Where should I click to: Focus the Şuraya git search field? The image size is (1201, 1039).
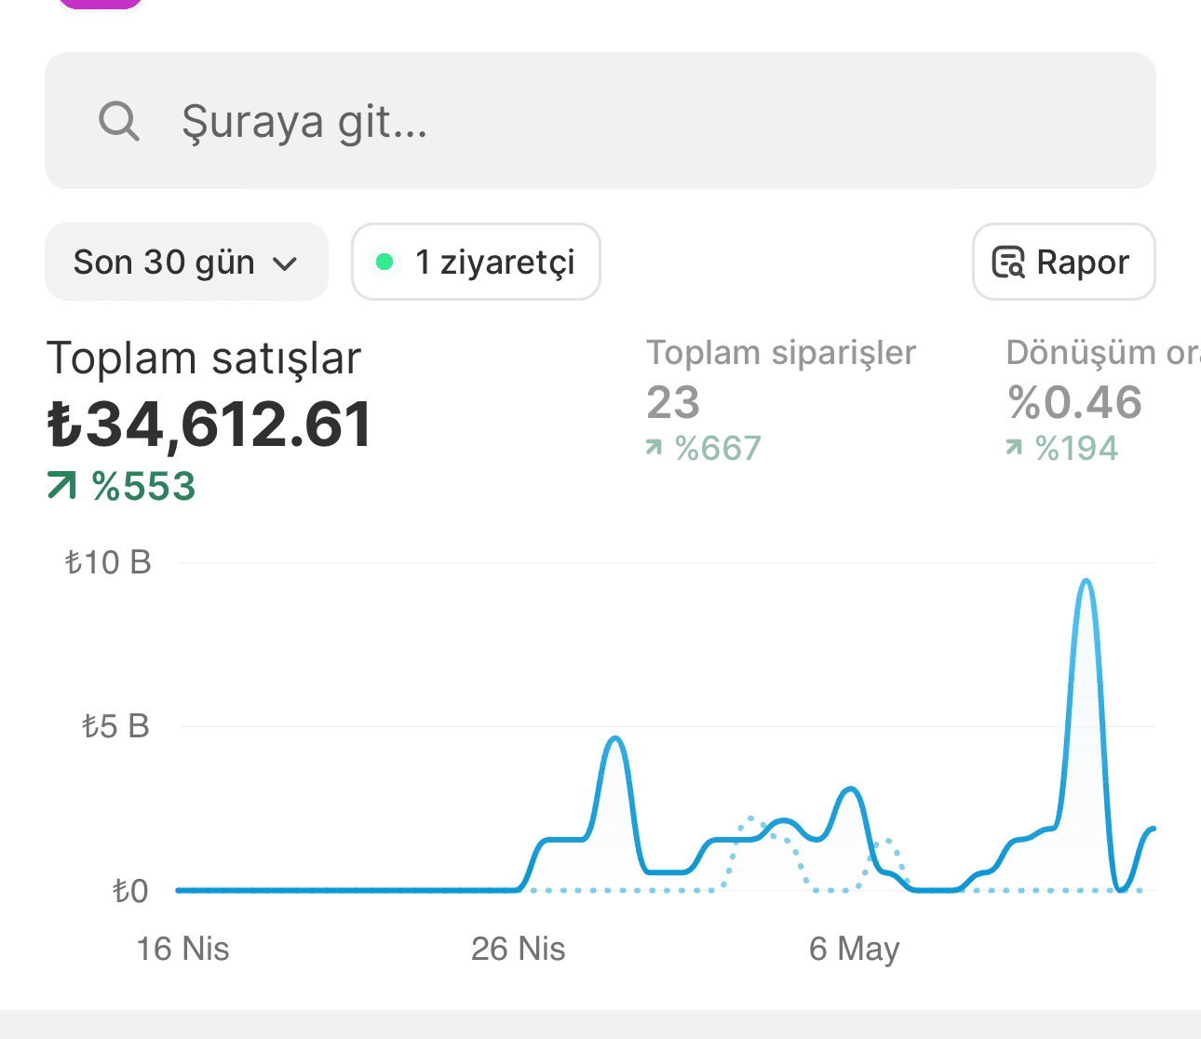(600, 121)
